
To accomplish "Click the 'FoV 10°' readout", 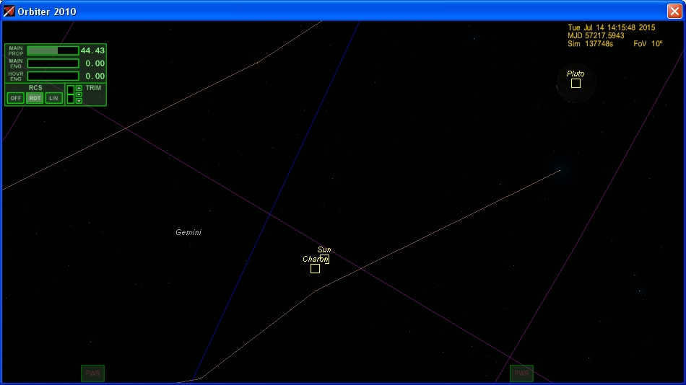I will coord(648,44).
